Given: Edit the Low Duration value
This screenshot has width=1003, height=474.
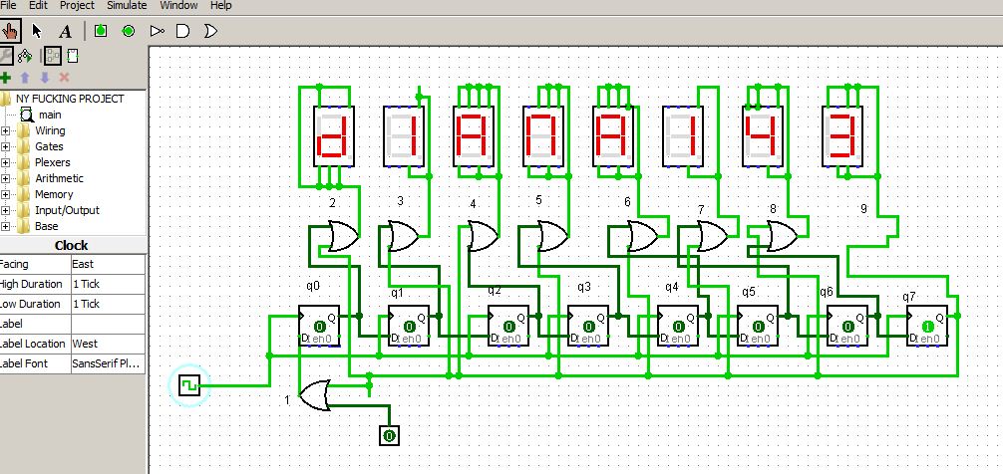Looking at the screenshot, I should [108, 304].
